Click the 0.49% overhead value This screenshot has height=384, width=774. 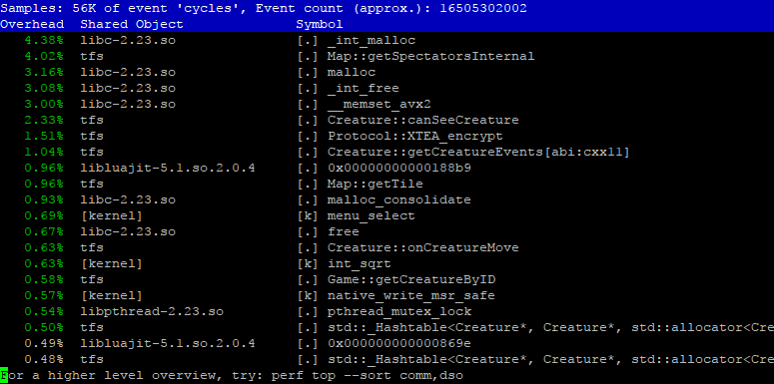click(x=44, y=343)
